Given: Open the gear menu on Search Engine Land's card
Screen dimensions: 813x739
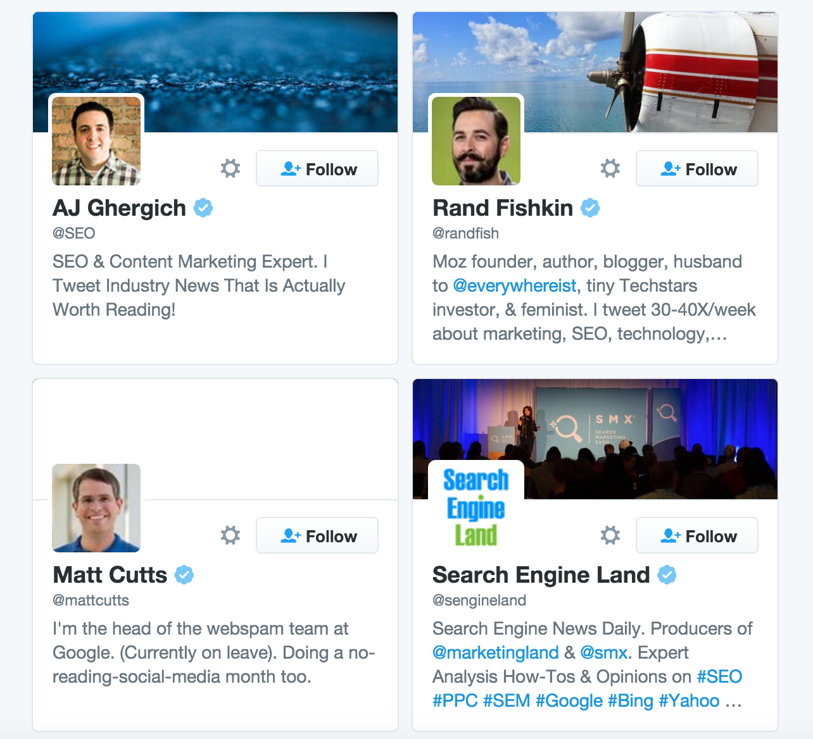Looking at the screenshot, I should [x=610, y=535].
